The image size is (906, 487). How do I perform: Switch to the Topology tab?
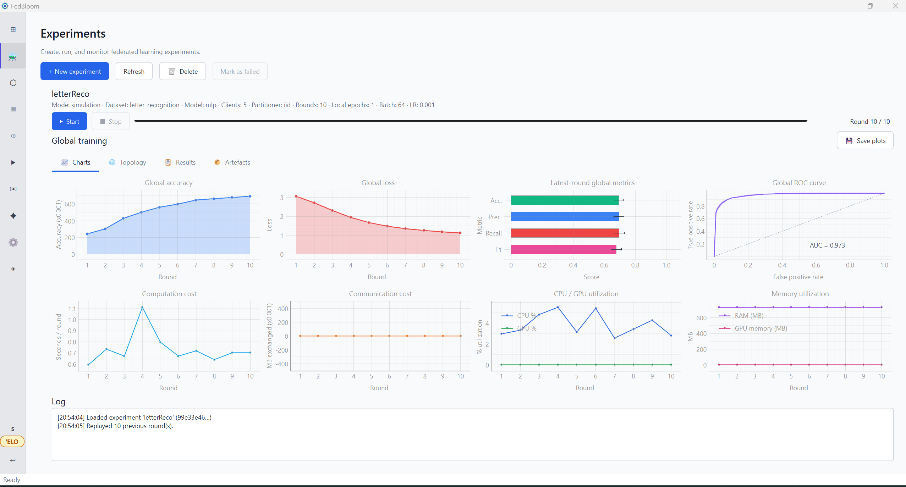point(127,162)
